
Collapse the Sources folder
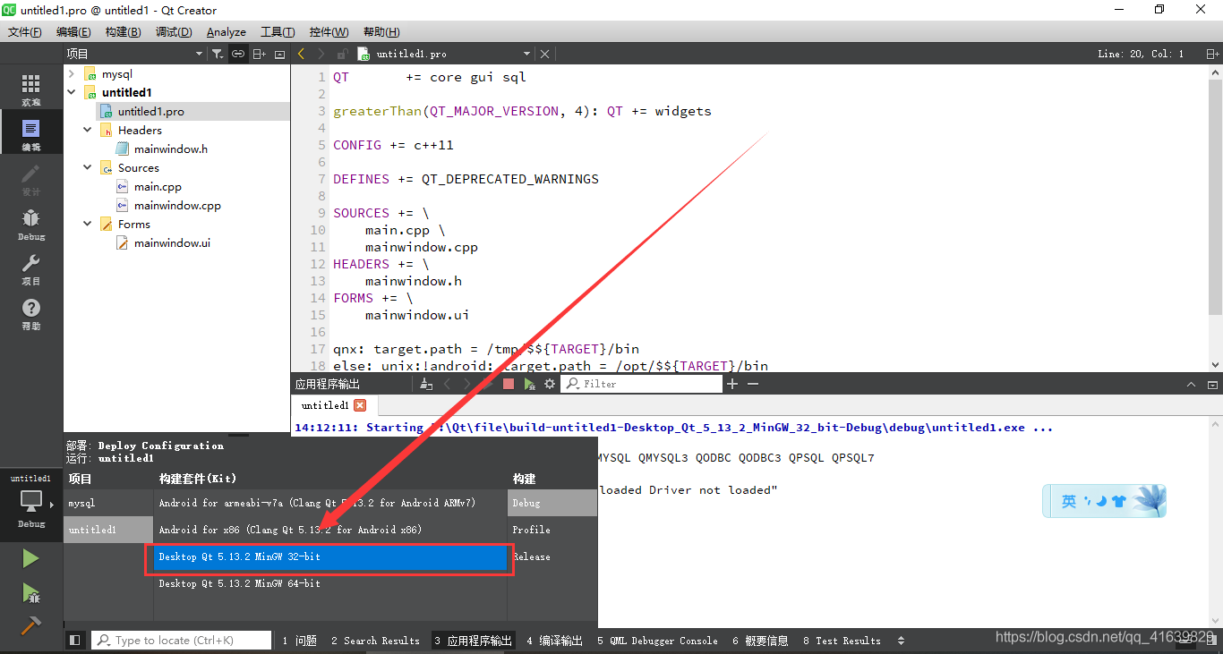pos(88,167)
